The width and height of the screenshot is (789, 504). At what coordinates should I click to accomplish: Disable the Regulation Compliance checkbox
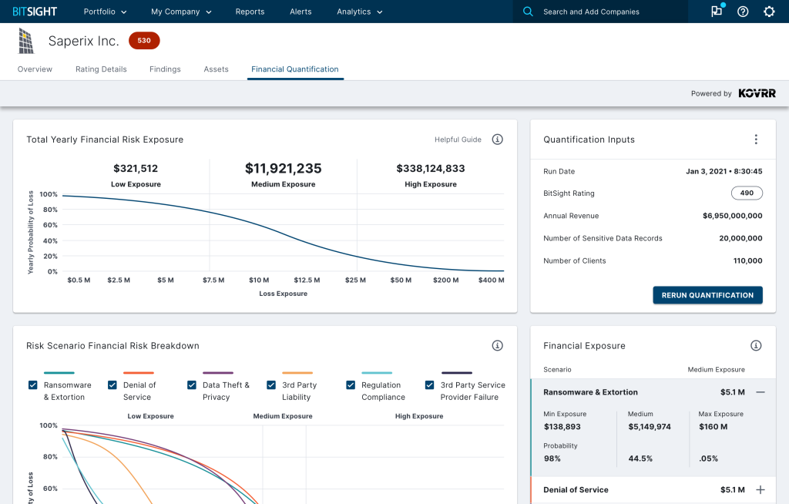351,385
